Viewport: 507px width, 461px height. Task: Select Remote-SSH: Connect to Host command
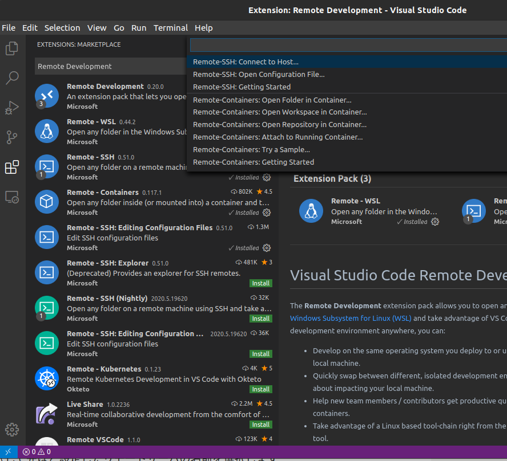point(347,62)
